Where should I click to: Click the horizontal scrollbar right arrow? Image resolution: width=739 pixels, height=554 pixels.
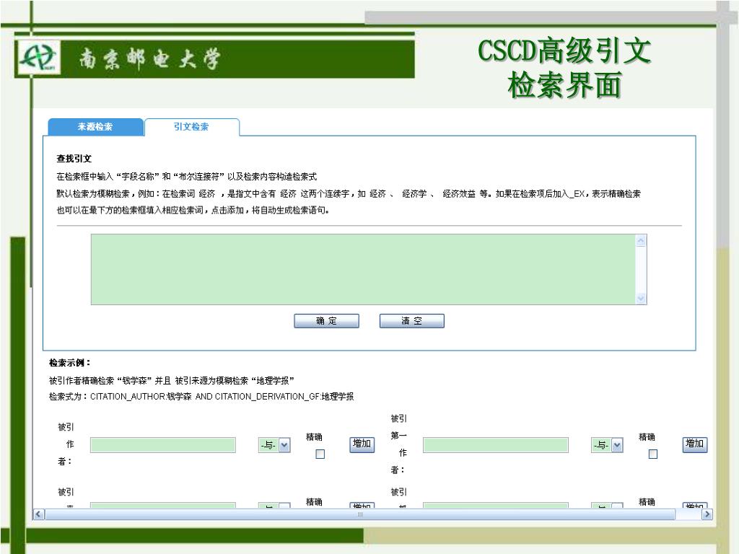click(x=707, y=514)
